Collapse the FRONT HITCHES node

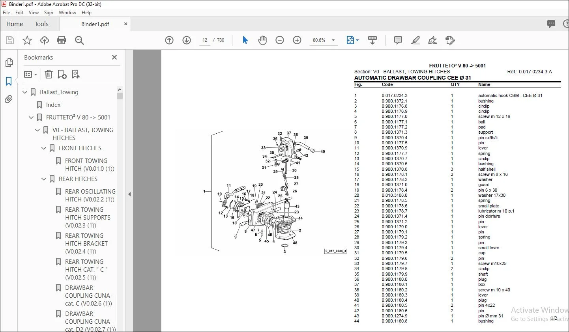pyautogui.click(x=44, y=148)
